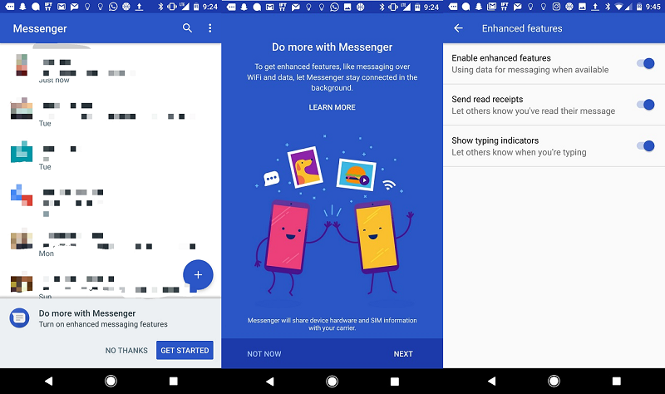Viewport: 665px width, 394px height.
Task: Choose NOT NOW on the onboarding screen
Action: pos(264,354)
